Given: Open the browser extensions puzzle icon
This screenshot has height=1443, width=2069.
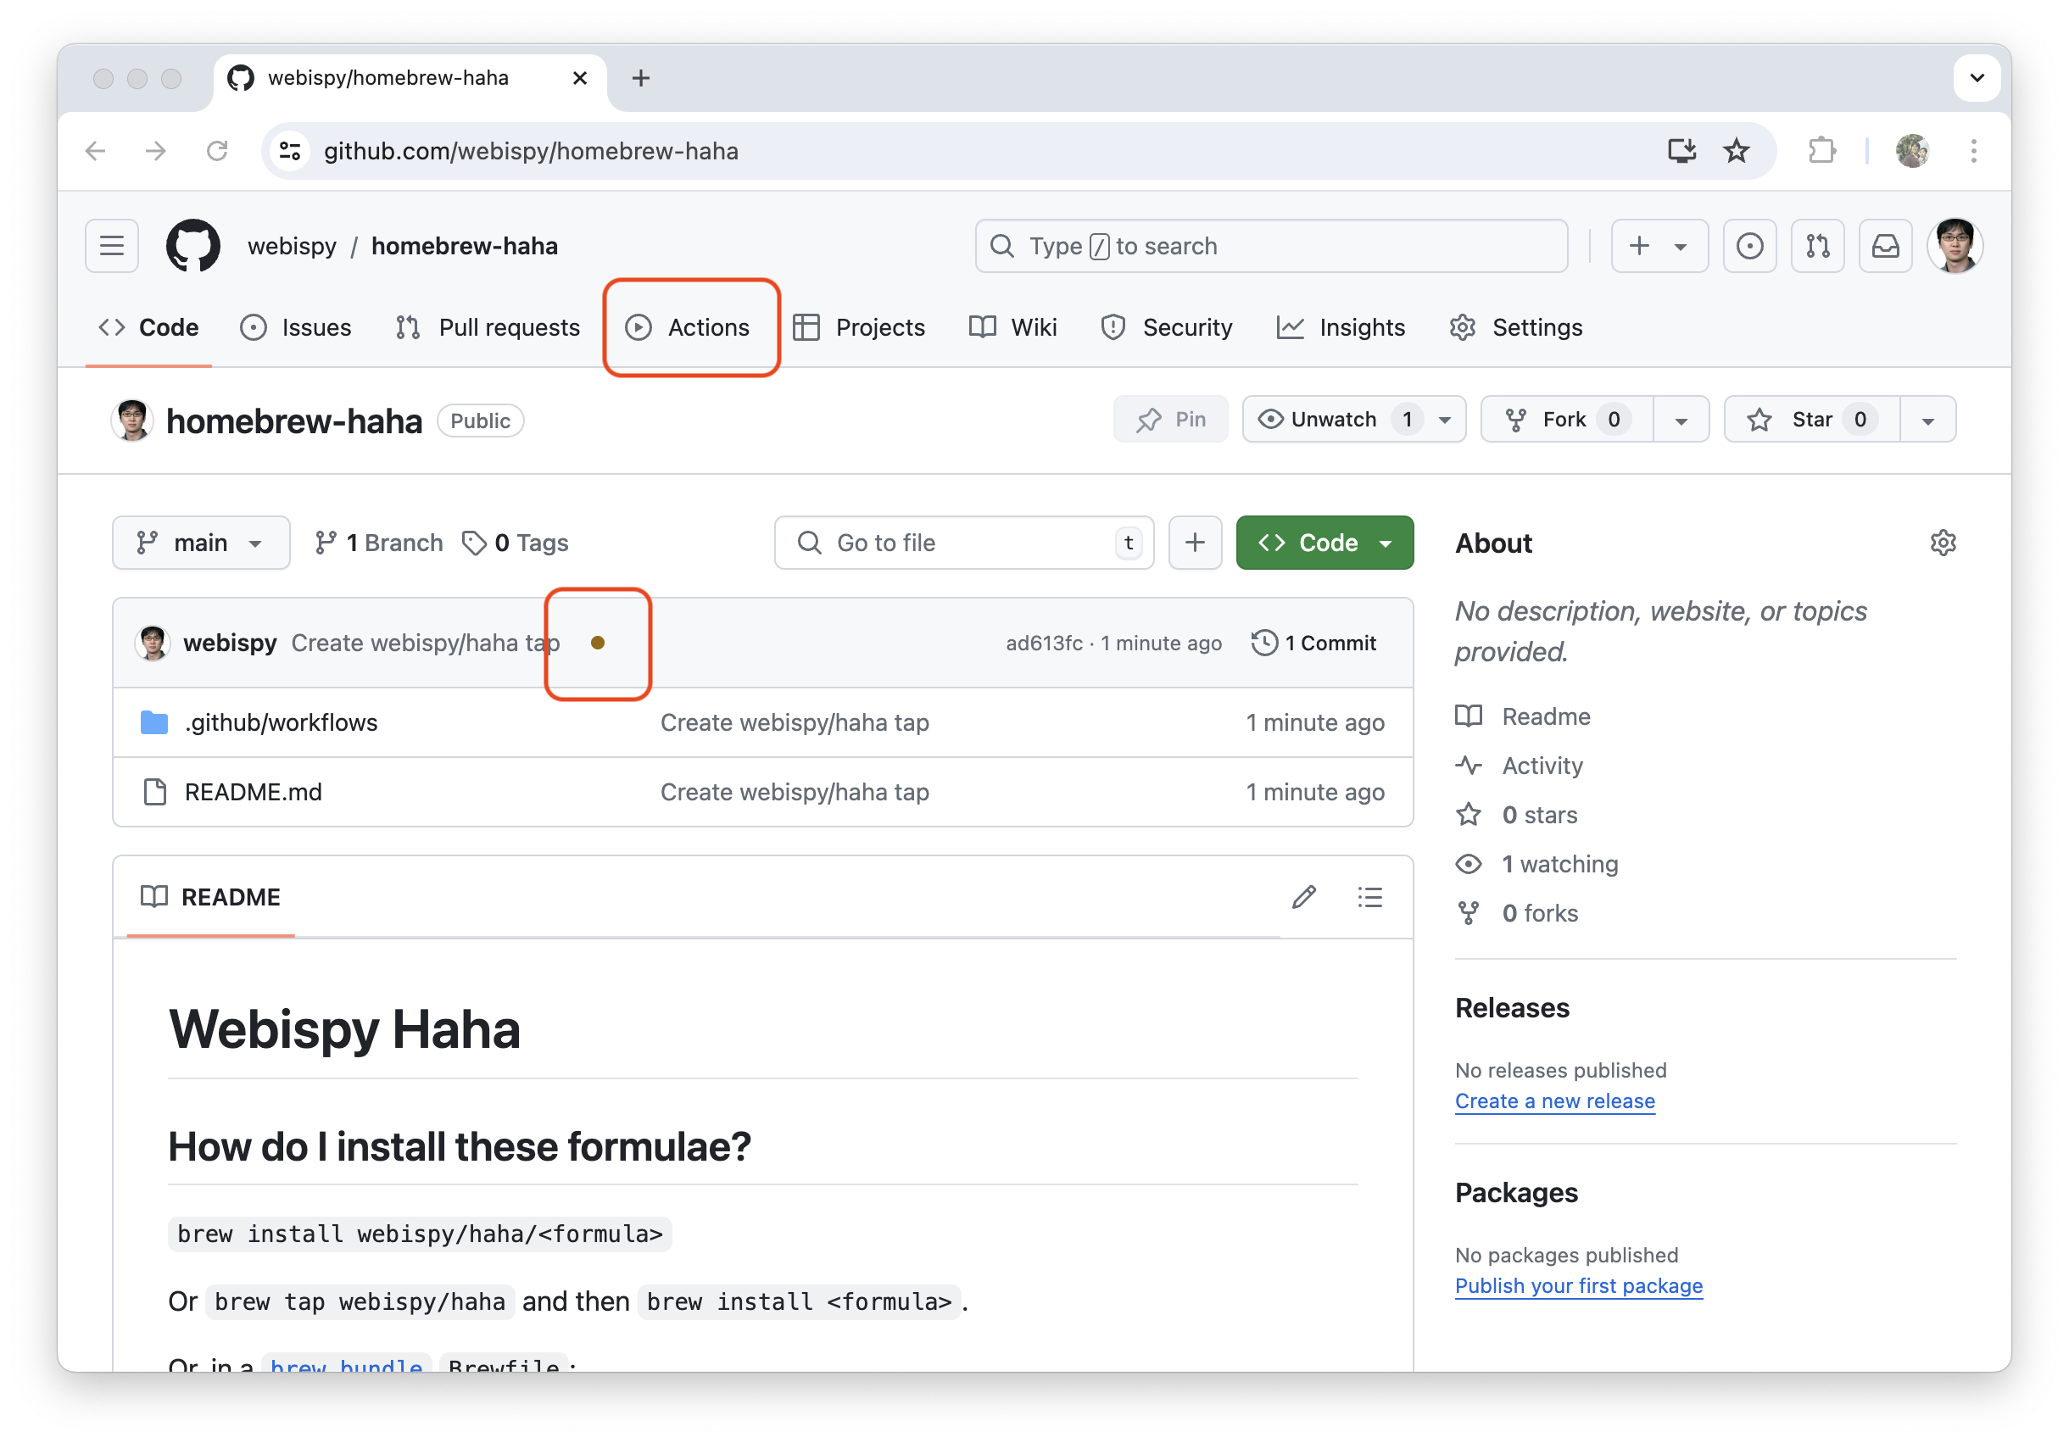Looking at the screenshot, I should (x=1822, y=150).
